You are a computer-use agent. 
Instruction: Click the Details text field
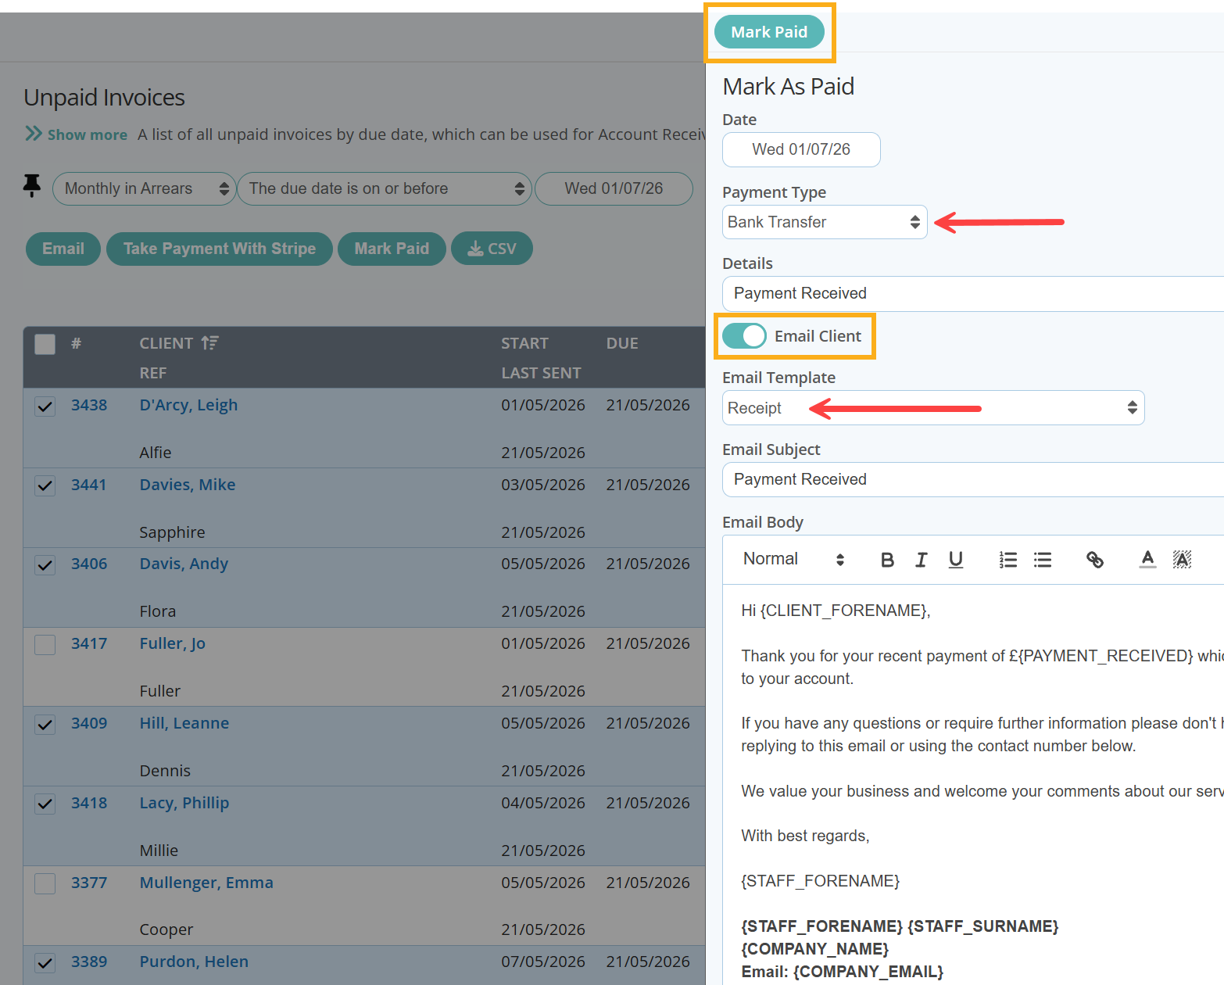973,293
